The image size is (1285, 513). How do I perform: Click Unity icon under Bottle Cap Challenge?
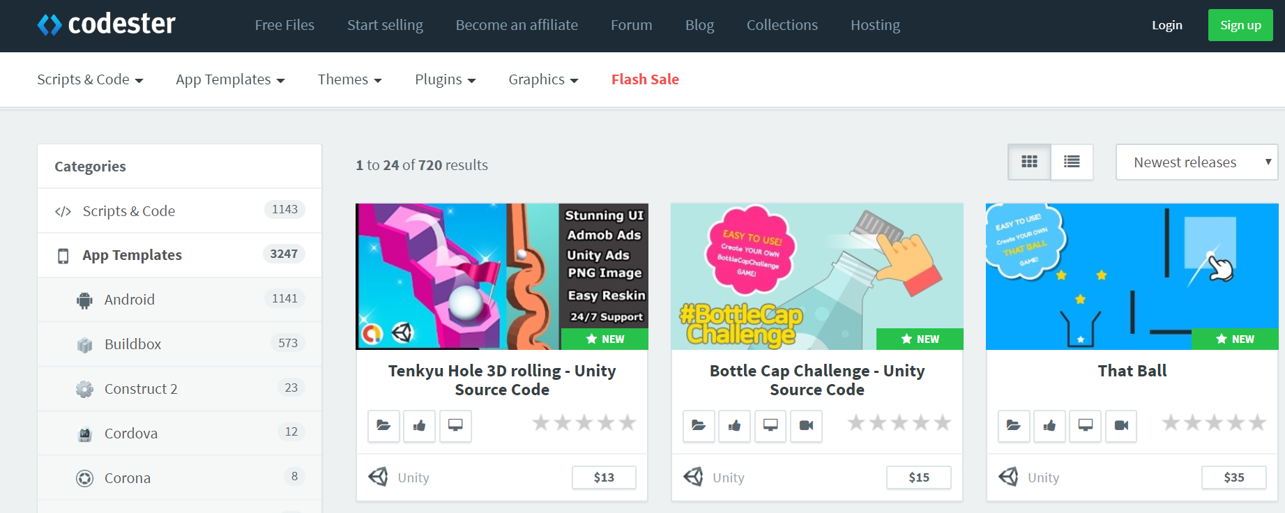click(694, 477)
